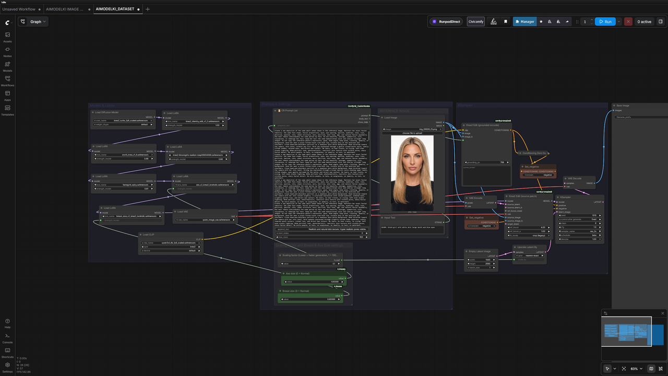Select the pointer select mode tool

(607, 369)
